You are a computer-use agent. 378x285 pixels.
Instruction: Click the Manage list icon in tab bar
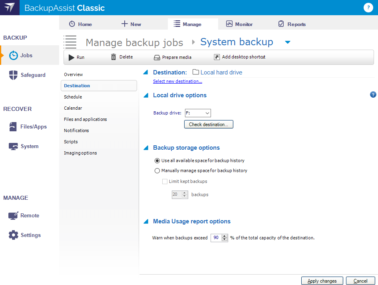tap(177, 24)
